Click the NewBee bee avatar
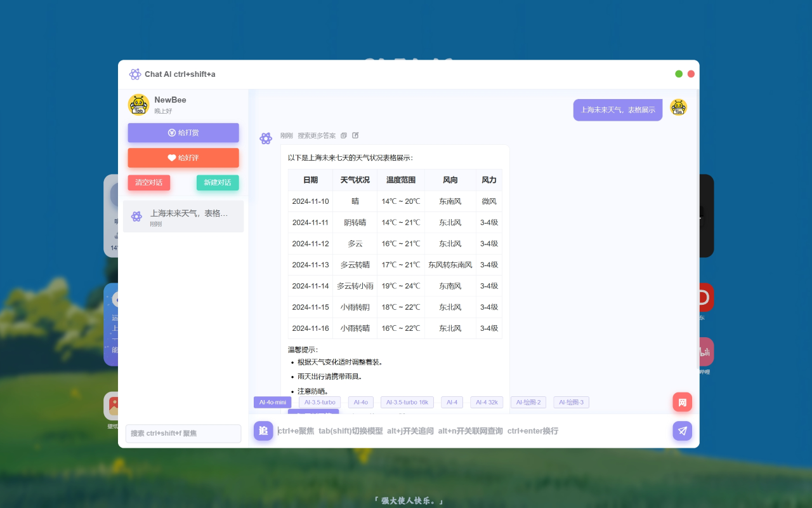This screenshot has width=812, height=508. 138,105
